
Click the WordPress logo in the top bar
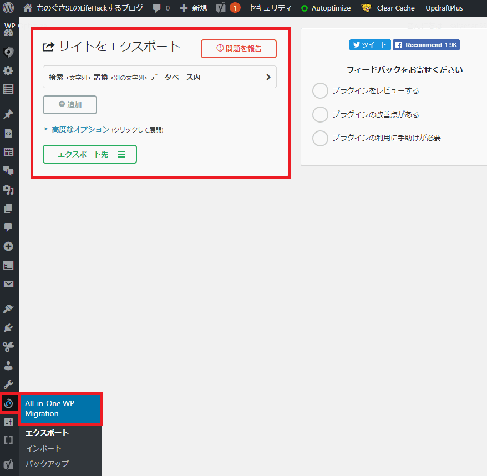coord(8,8)
